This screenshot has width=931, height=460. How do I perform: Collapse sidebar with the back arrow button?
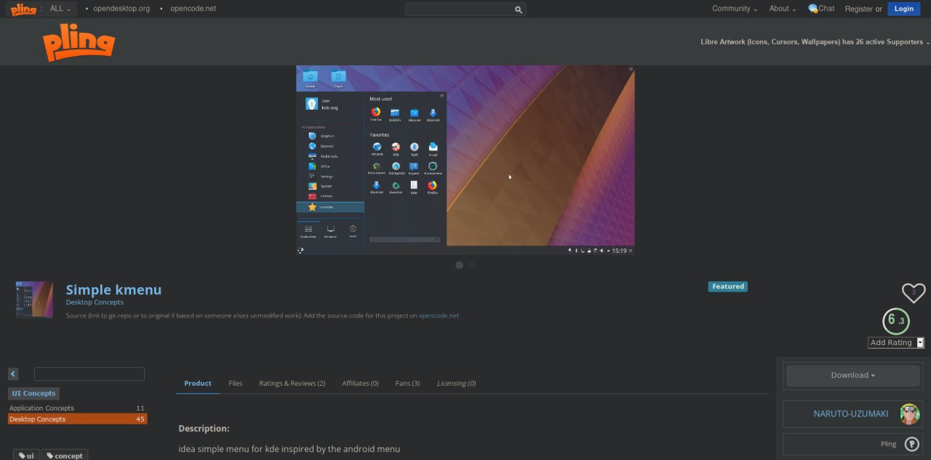tap(13, 374)
